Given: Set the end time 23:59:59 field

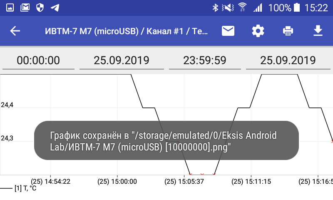Looking at the screenshot, I should coord(205,60).
